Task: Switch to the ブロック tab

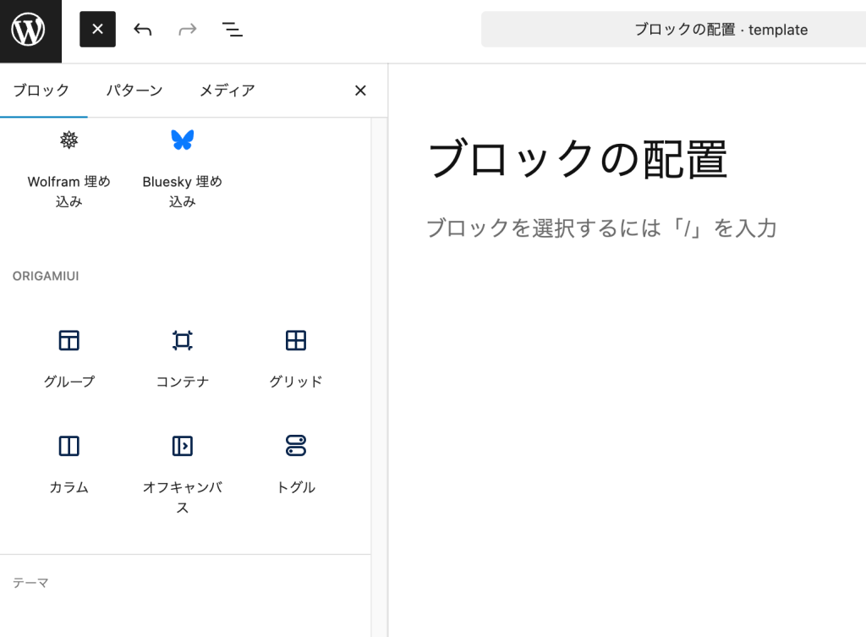Action: 41,90
